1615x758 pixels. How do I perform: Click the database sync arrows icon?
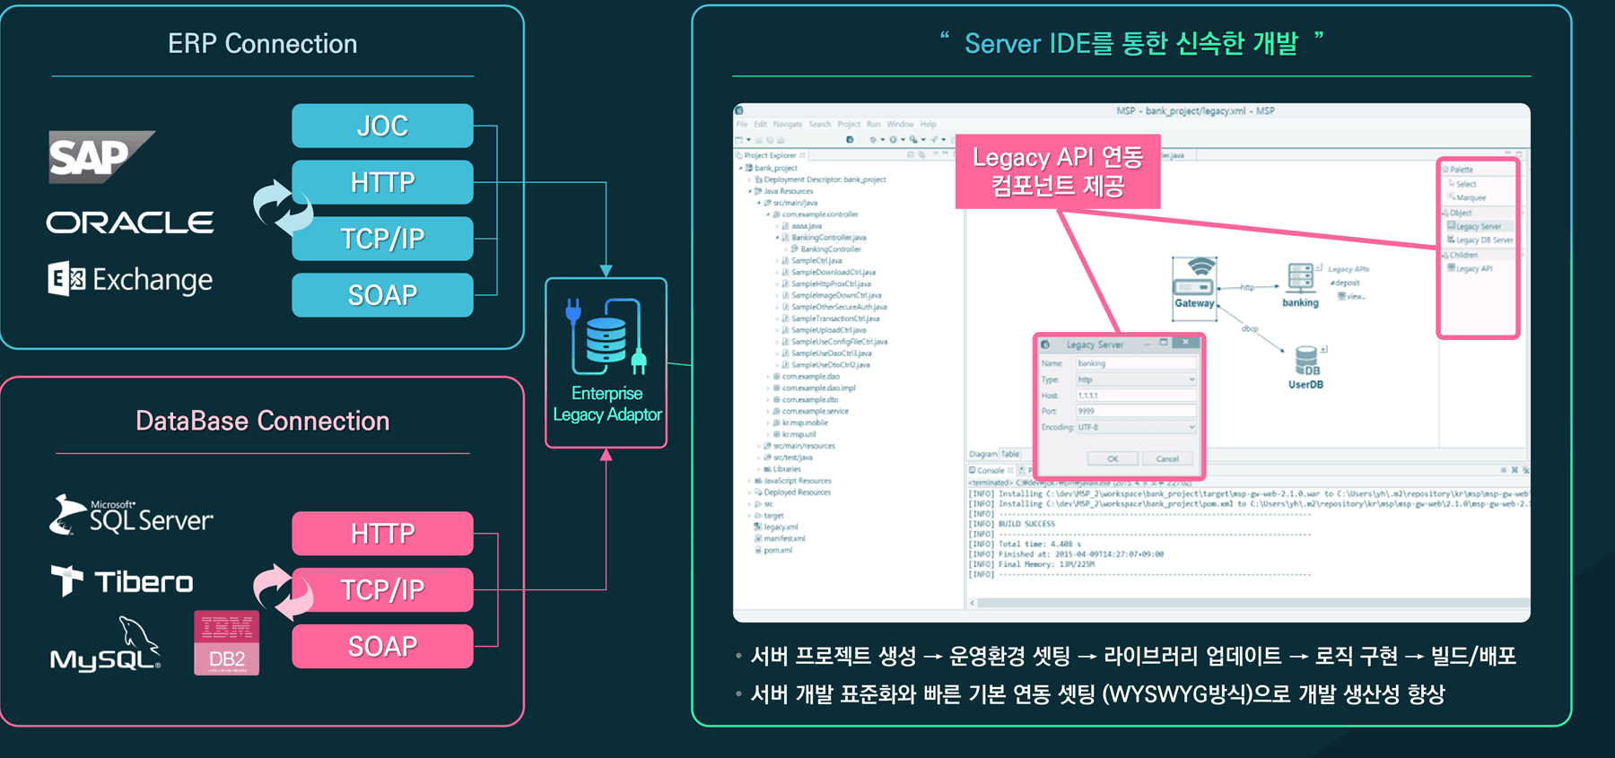pos(283,592)
